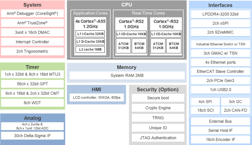Select the JTAG Authentication block

(158, 138)
